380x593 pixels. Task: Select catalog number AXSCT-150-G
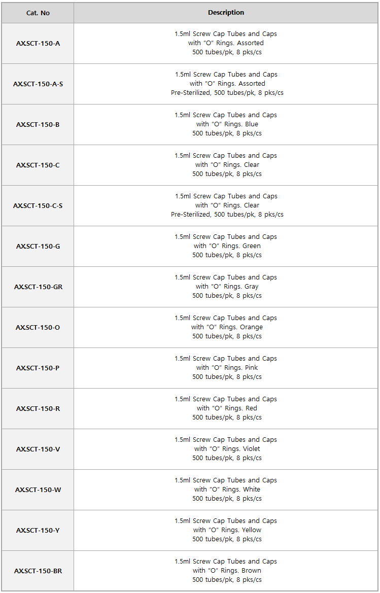click(x=38, y=246)
